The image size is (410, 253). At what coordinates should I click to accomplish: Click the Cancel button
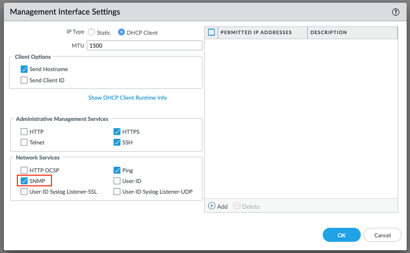[x=382, y=235]
